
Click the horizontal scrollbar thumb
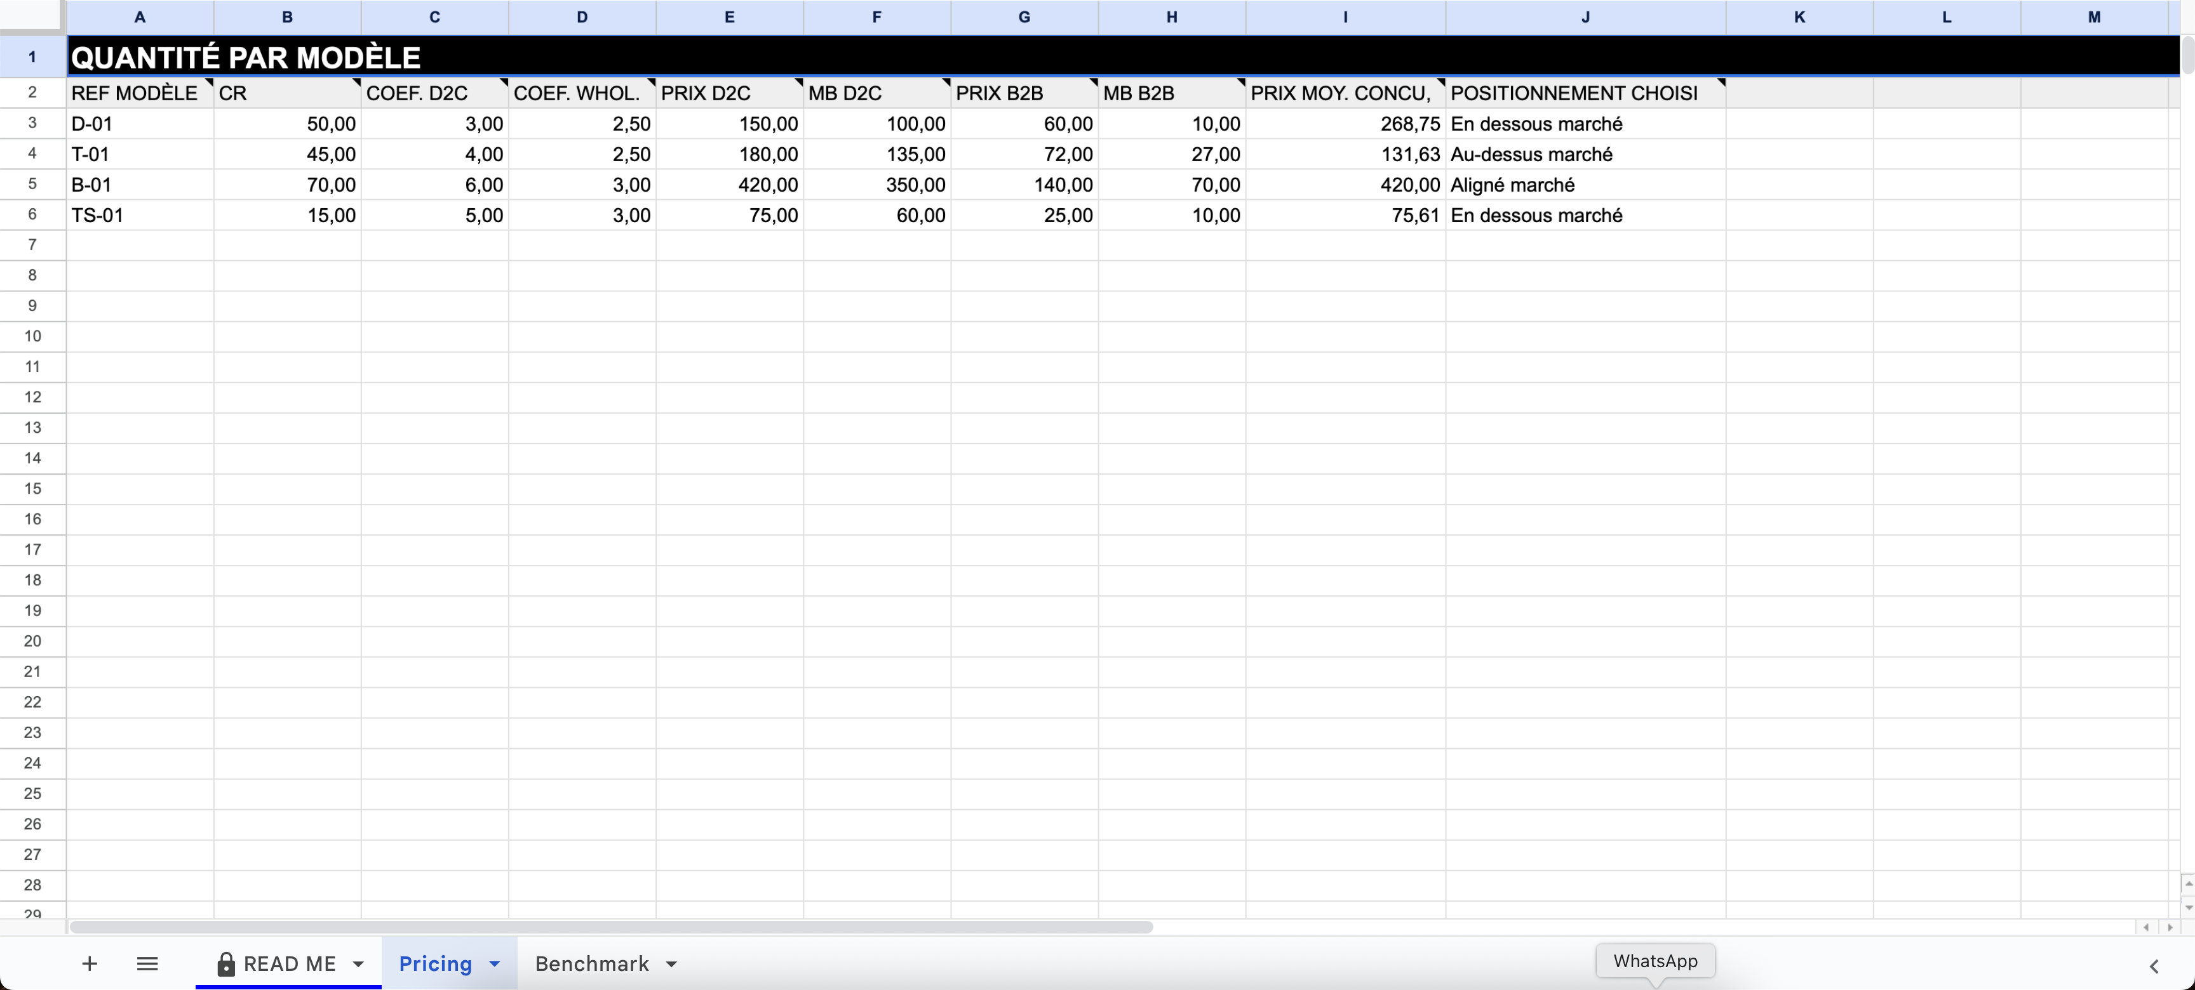click(x=610, y=927)
